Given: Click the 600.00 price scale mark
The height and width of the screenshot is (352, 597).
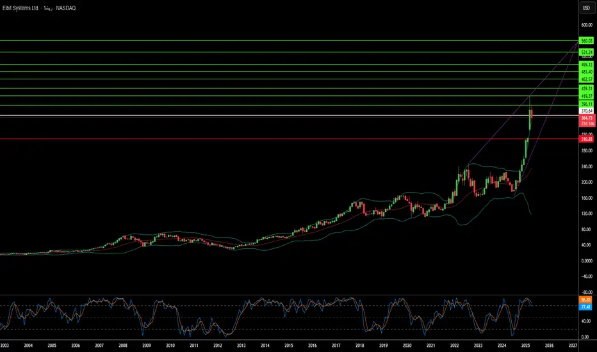Looking at the screenshot, I should click(587, 25).
